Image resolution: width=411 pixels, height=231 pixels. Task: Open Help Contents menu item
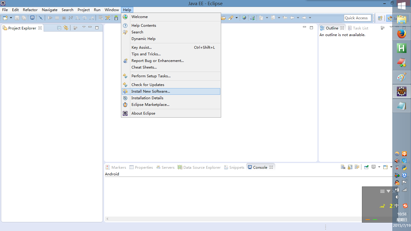tap(171, 25)
